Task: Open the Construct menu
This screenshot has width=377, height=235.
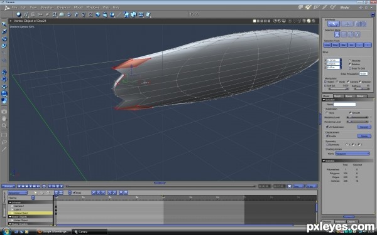Action: (63, 8)
